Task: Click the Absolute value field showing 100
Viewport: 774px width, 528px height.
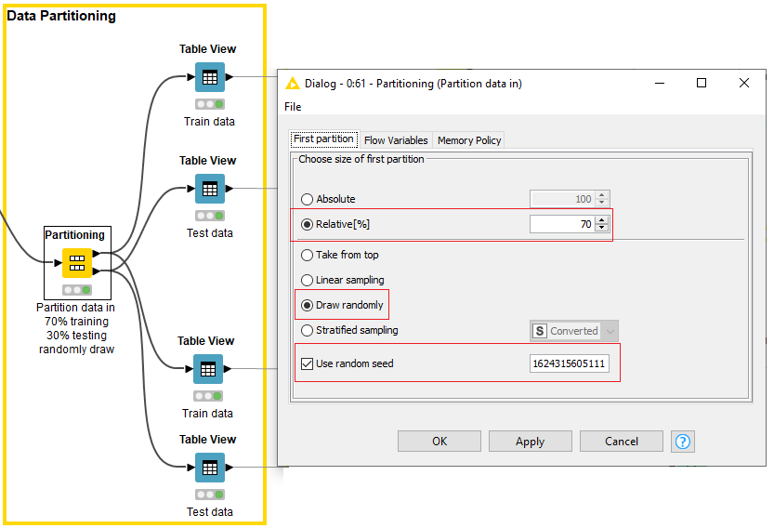Action: (x=562, y=199)
